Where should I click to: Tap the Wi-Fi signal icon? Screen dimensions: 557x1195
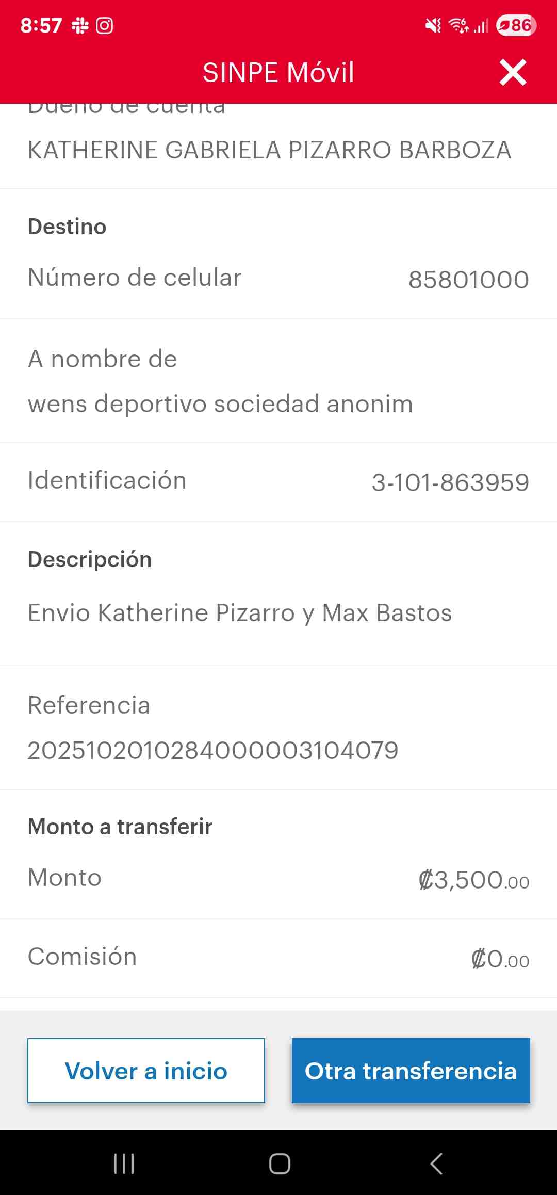pyautogui.click(x=458, y=25)
